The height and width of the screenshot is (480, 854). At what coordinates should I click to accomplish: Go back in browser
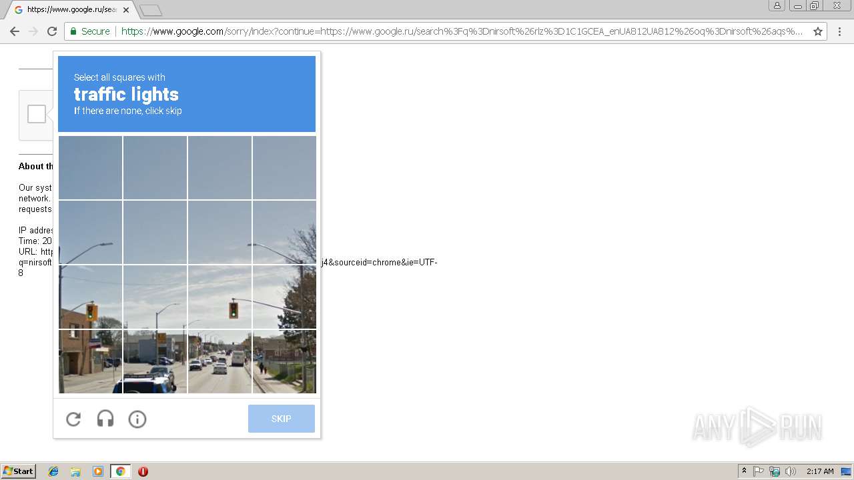point(15,31)
